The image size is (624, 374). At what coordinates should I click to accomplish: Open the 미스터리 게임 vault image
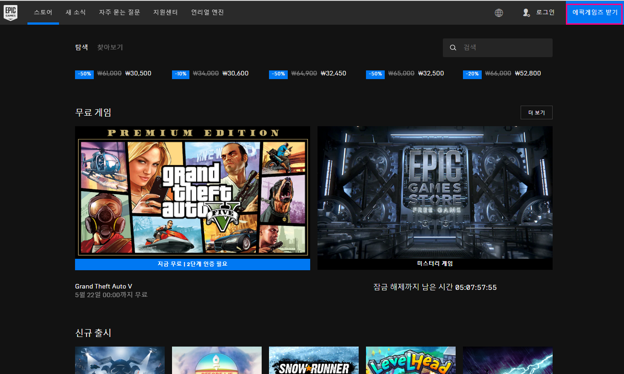435,192
